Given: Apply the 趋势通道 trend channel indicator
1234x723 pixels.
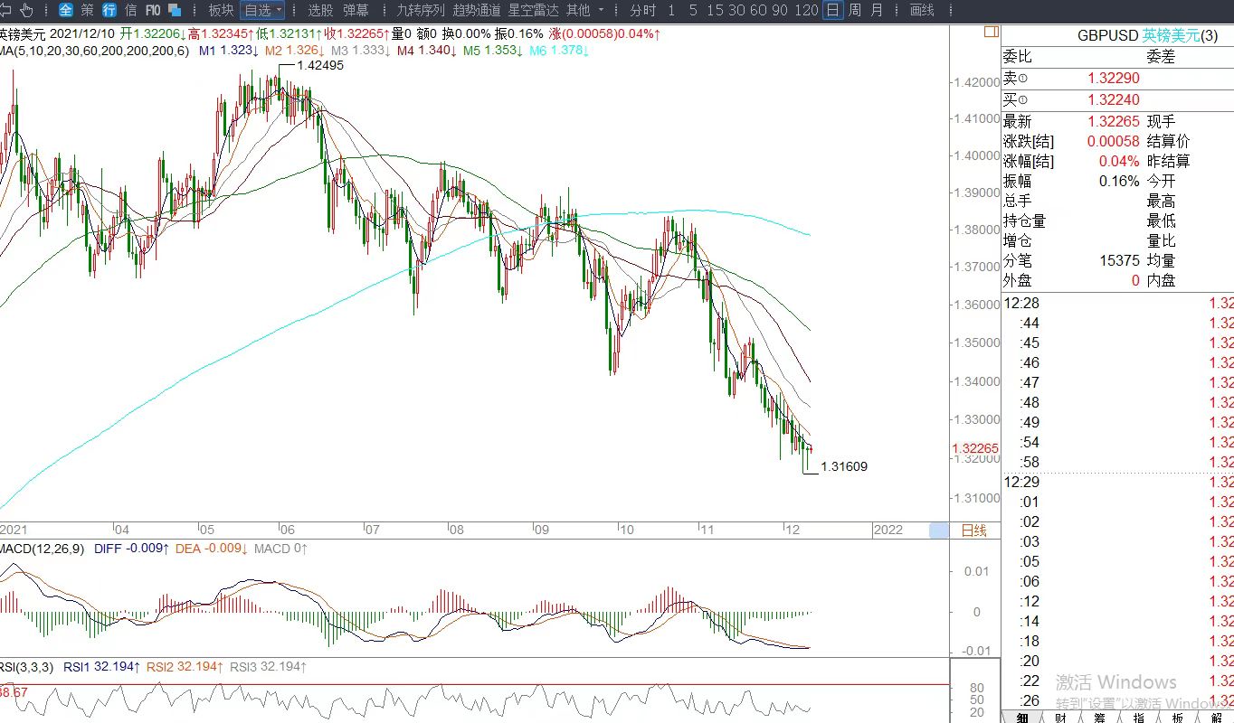Looking at the screenshot, I should 477,10.
